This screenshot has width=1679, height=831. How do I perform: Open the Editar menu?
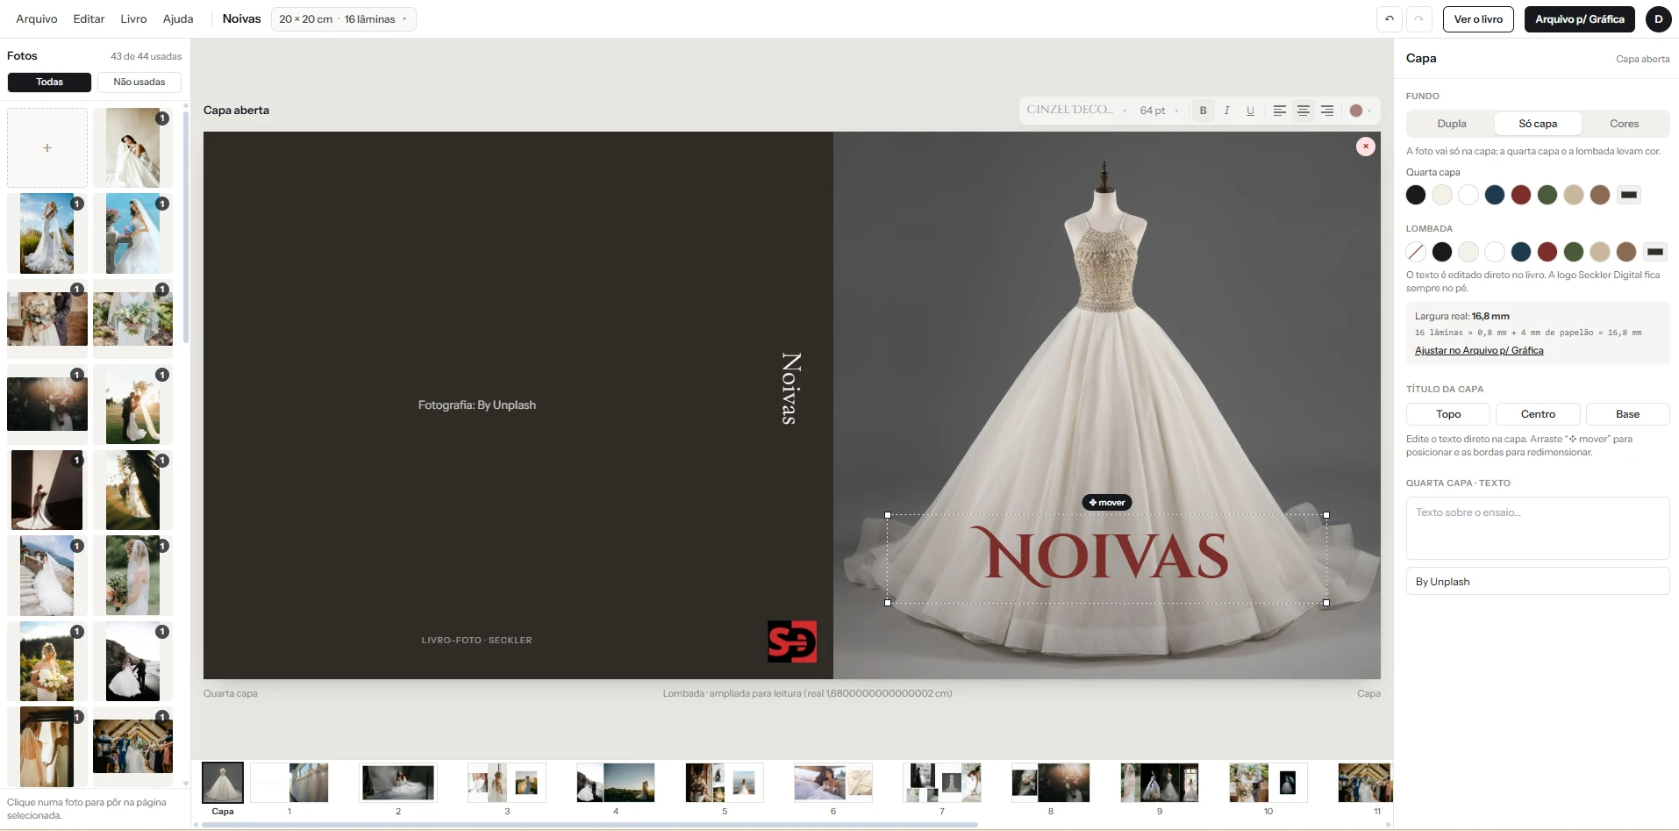pyautogui.click(x=89, y=19)
